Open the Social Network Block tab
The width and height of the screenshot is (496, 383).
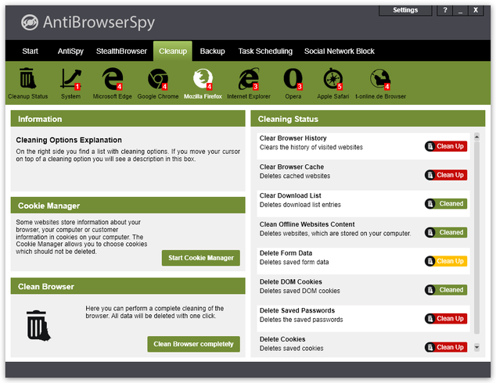tap(339, 51)
